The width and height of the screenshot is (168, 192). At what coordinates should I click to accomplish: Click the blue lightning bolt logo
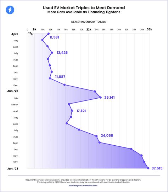(x=10, y=10)
